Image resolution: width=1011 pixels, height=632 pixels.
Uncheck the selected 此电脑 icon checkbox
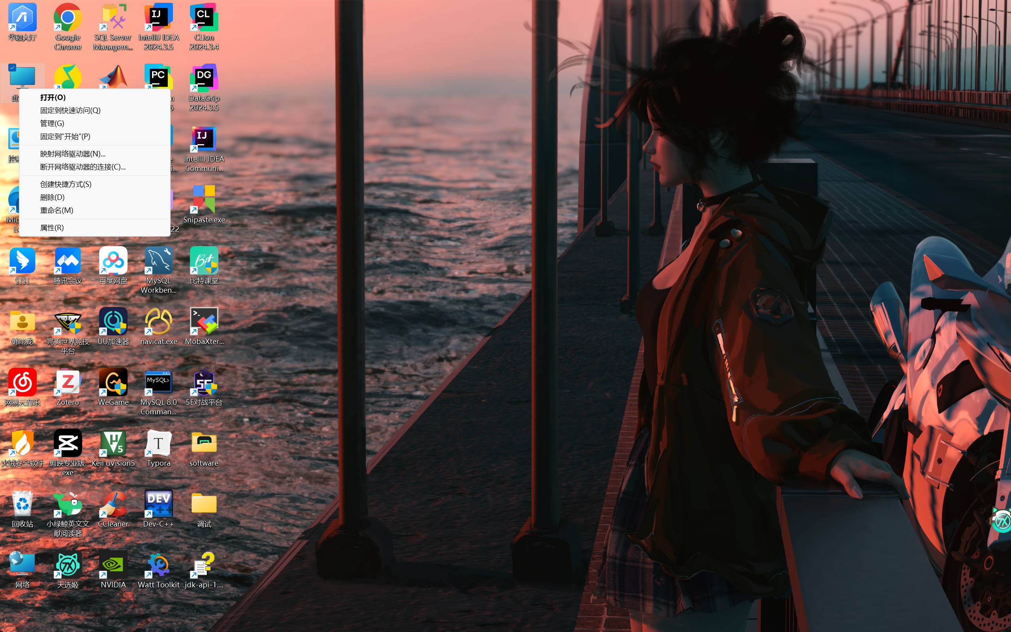click(x=12, y=68)
